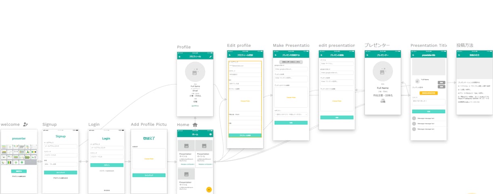Viewport: 493px width, 194px height.
Task: Select the Login artboard title
Action: (x=94, y=124)
